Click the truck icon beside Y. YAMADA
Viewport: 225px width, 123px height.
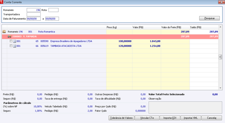click(9, 36)
